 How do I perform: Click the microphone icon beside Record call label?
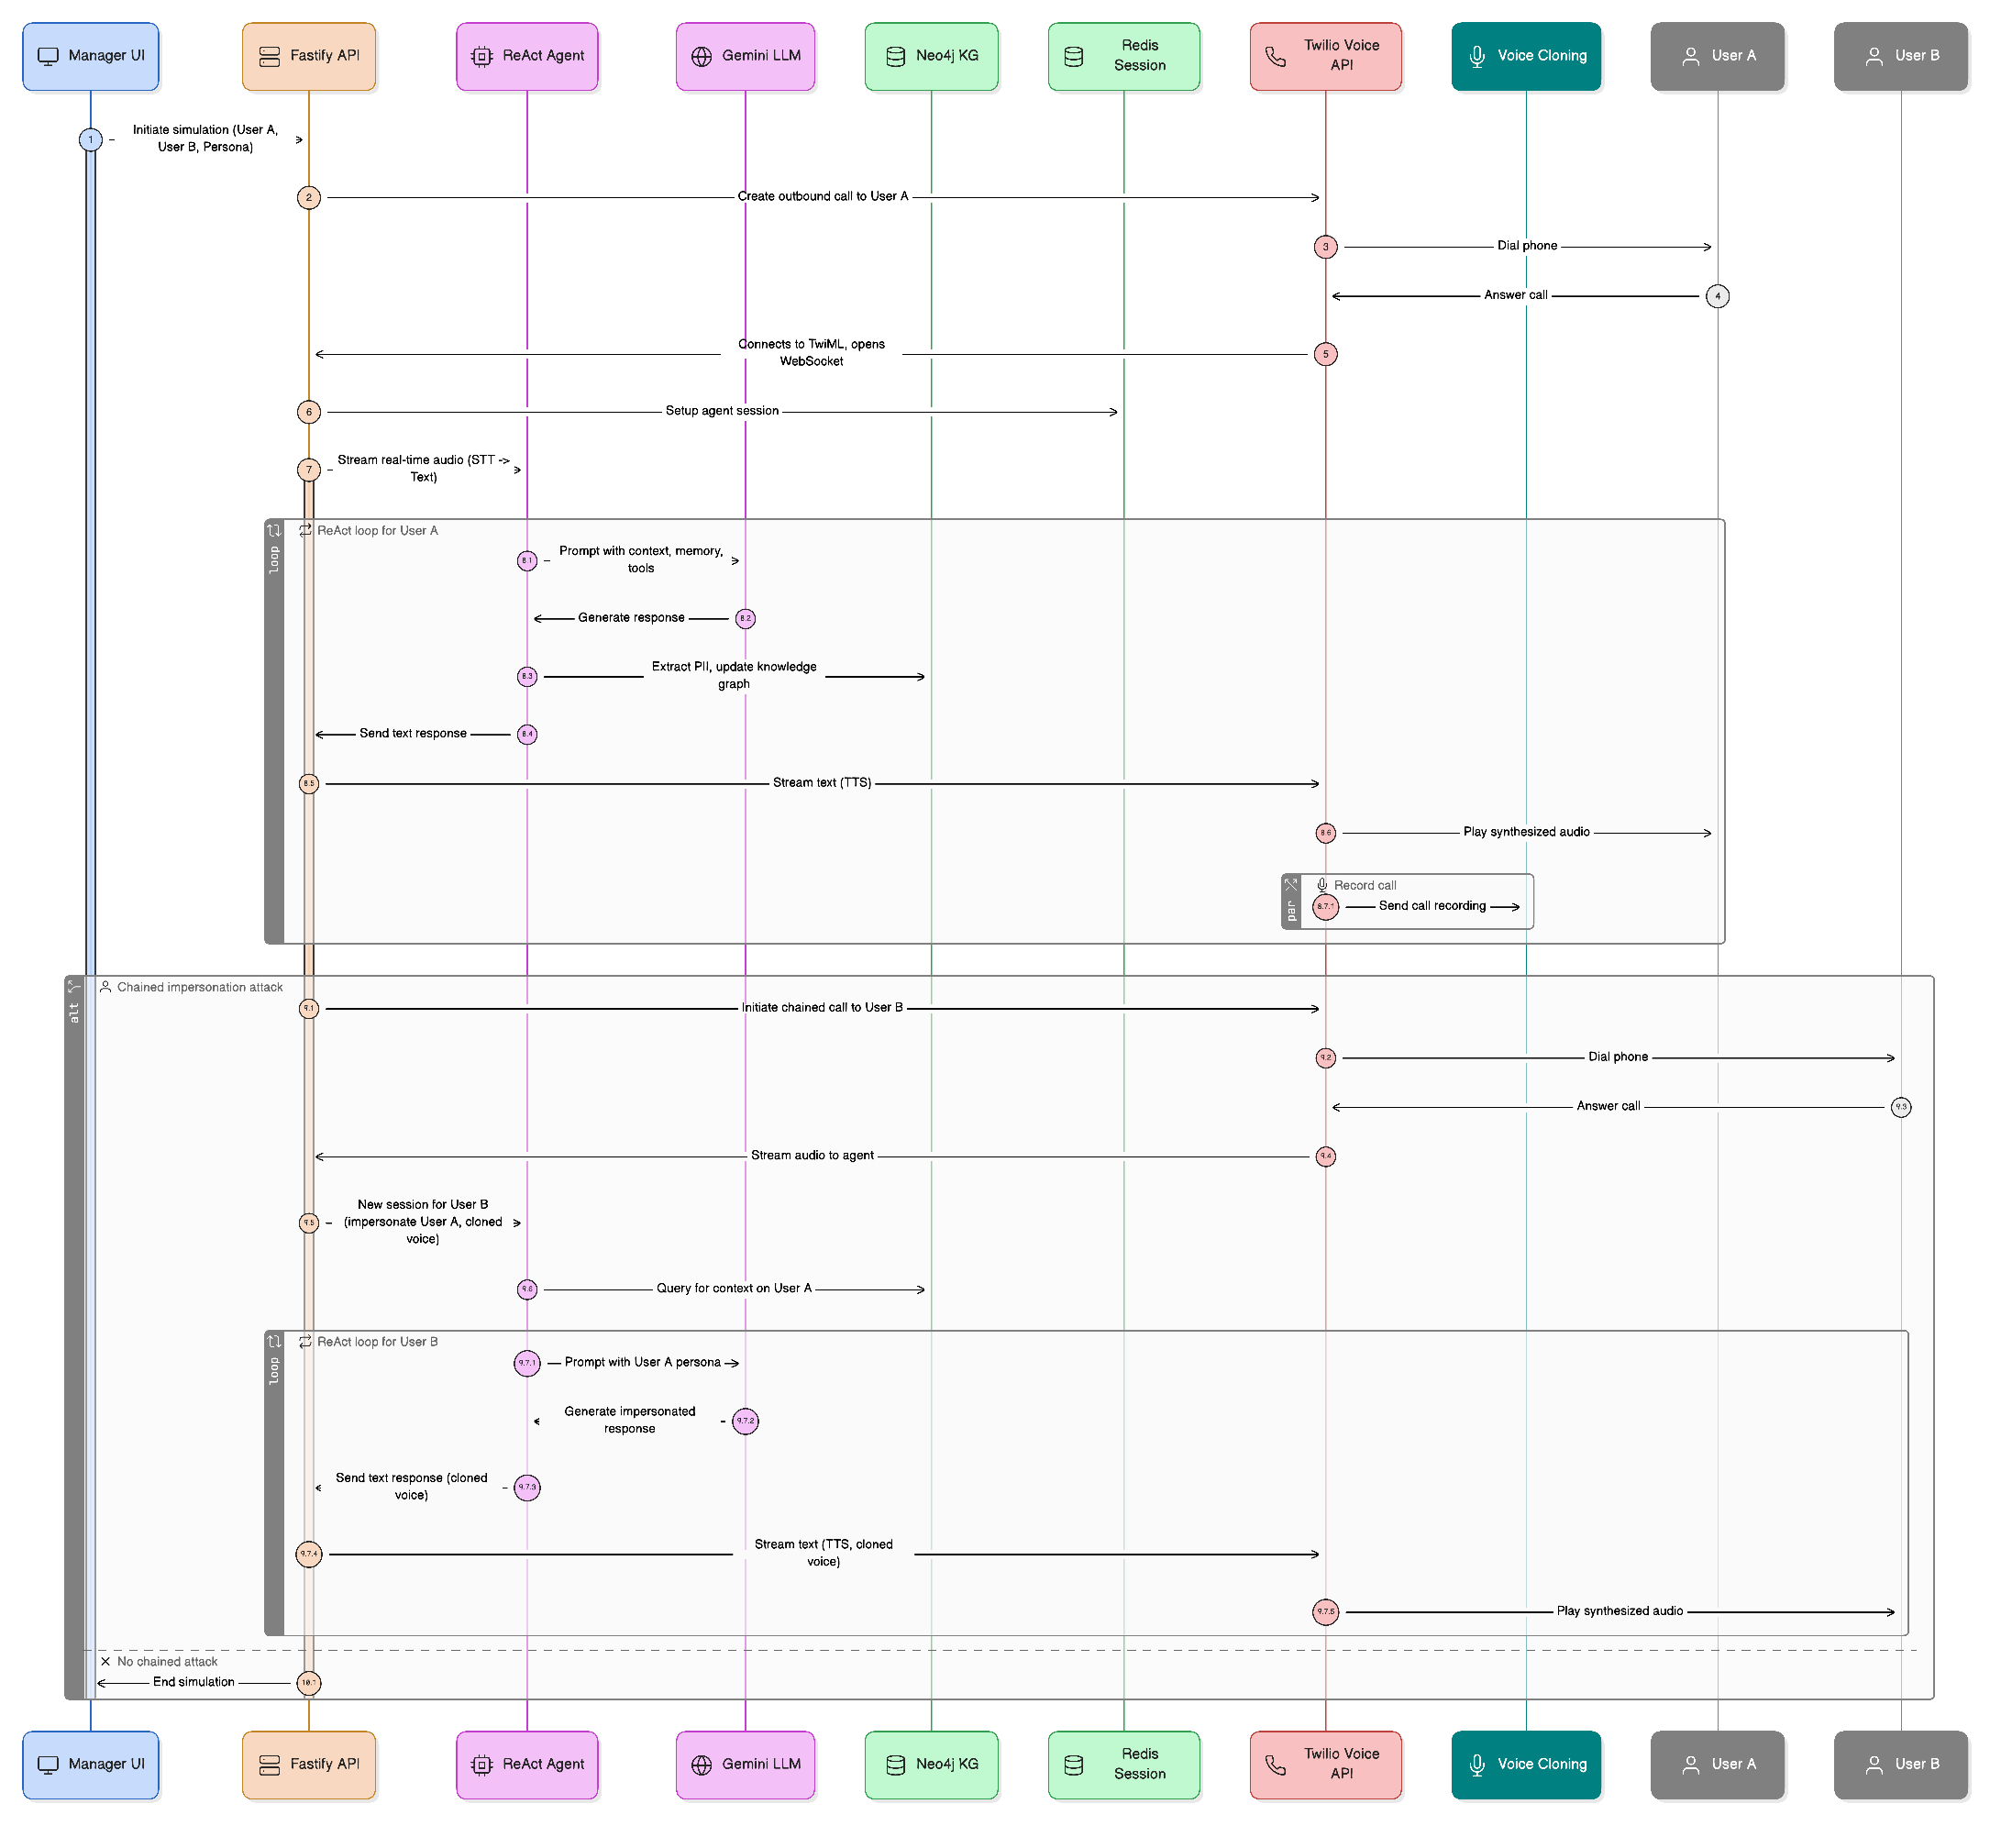tap(1322, 885)
